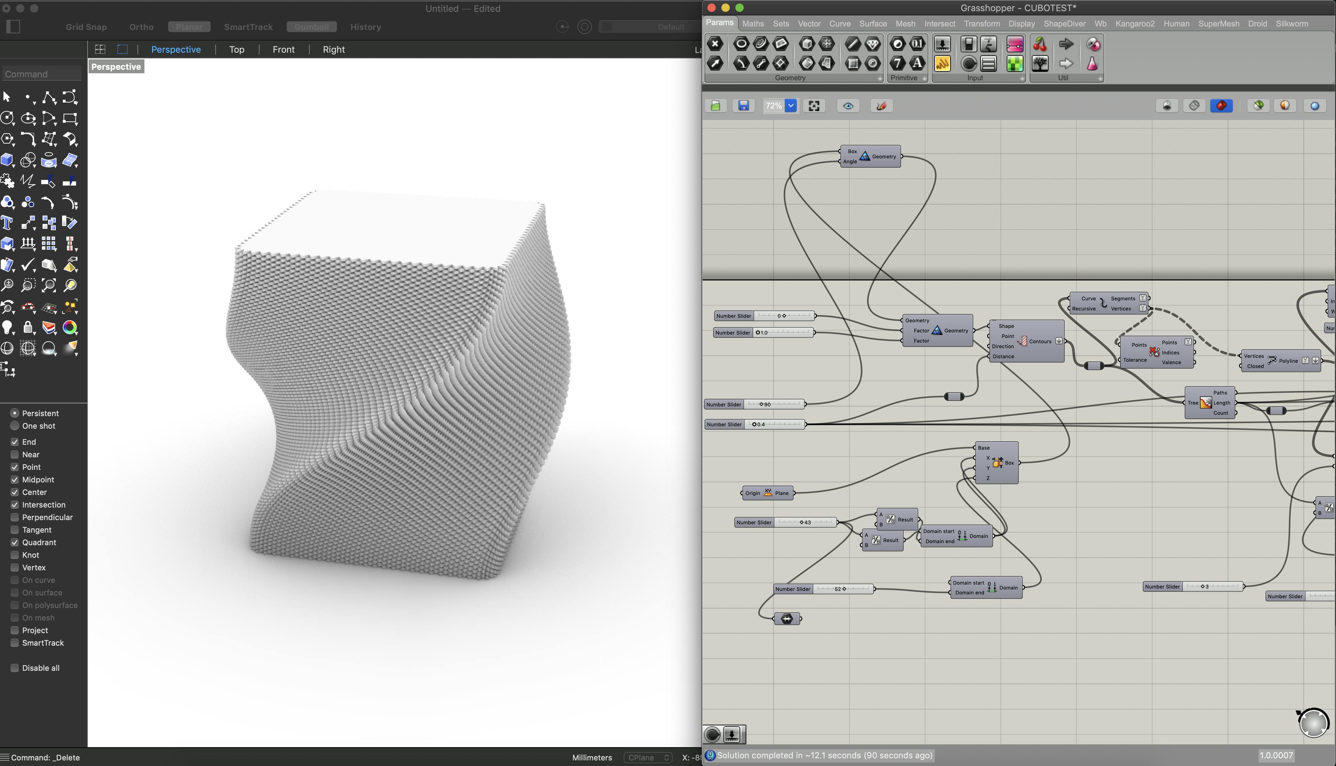Open the 72% zoom level dropdown

pos(790,106)
